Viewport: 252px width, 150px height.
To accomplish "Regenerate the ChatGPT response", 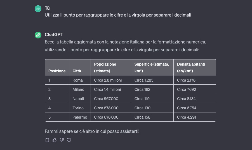I will coord(69,140).
